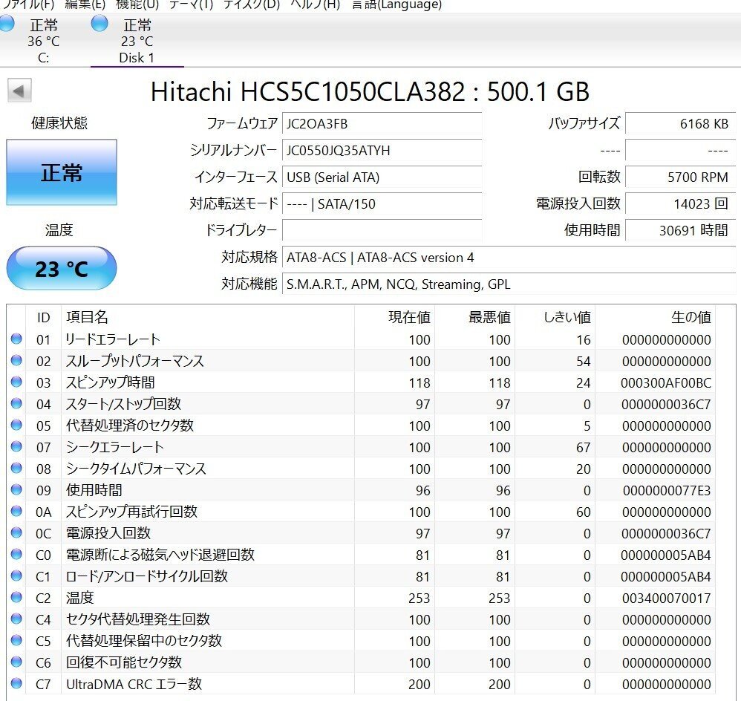The width and height of the screenshot is (741, 701).
Task: Click status icon for 09 使用時間
Action: click(16, 489)
